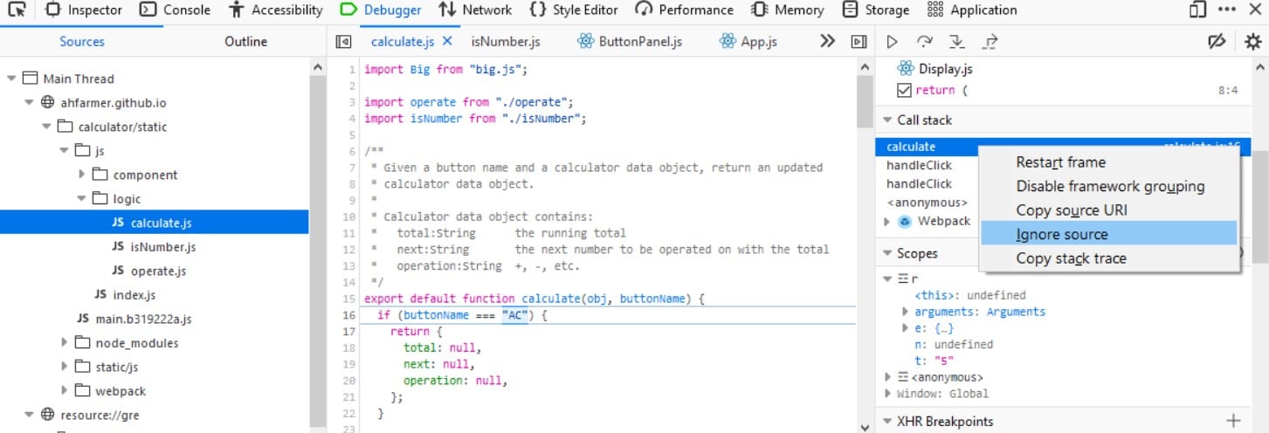
Task: Switch to the Console tab
Action: click(176, 10)
